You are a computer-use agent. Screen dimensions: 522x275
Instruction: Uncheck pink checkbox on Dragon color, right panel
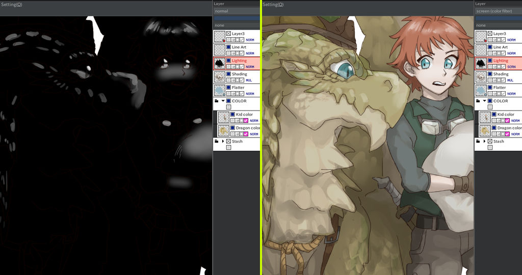[x=507, y=134]
